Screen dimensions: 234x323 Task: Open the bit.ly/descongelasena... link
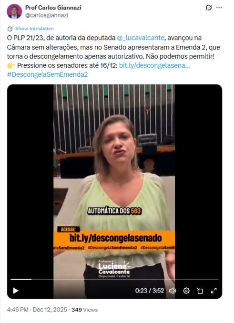(x=154, y=65)
